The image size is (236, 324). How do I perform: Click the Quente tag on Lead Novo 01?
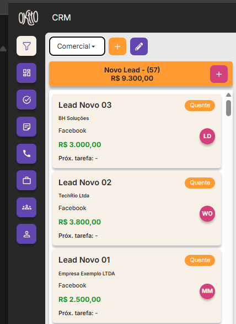[200, 260]
